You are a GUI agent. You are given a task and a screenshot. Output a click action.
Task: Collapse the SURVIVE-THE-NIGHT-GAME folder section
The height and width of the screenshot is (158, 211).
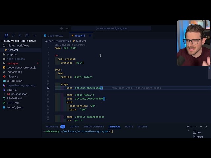pyautogui.click(x=2, y=41)
